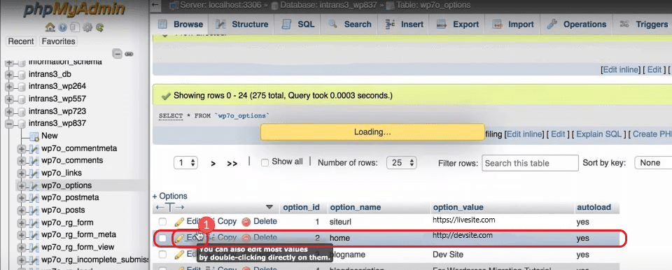Viewport: 672px width, 270px height.
Task: Open the settings gear icon in sidebar
Action: point(87,28)
